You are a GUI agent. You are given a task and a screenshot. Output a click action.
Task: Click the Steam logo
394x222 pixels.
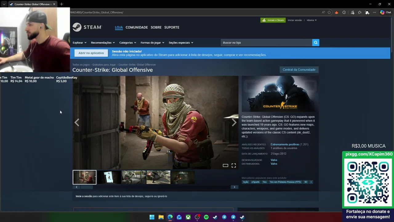point(87,27)
